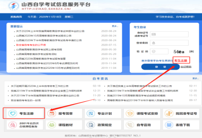The image size is (202, 138).
Task: Open 关于2020年上半年我省高等教育自学考试申报毕业的公告
Action: 50,31
